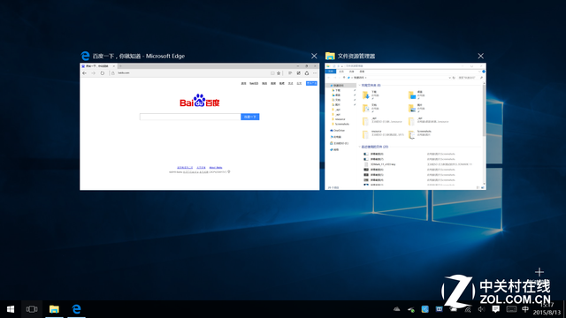Open the light blue app tray icon

pyautogui.click(x=424, y=309)
